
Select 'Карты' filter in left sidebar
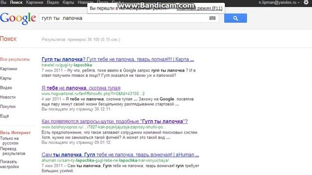pos(6,78)
